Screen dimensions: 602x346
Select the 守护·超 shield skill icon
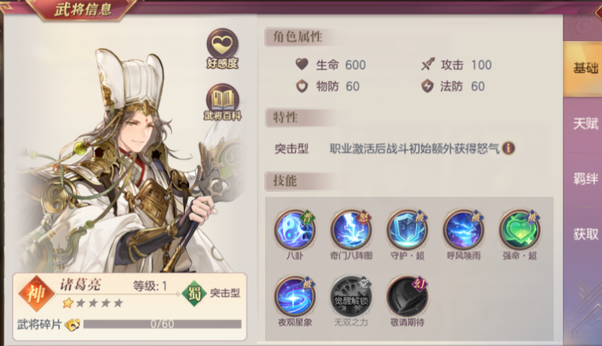tap(407, 230)
